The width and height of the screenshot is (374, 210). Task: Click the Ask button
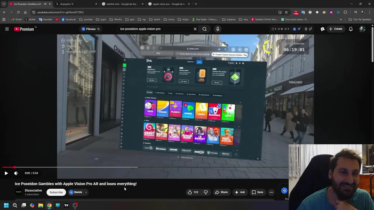pyautogui.click(x=240, y=192)
